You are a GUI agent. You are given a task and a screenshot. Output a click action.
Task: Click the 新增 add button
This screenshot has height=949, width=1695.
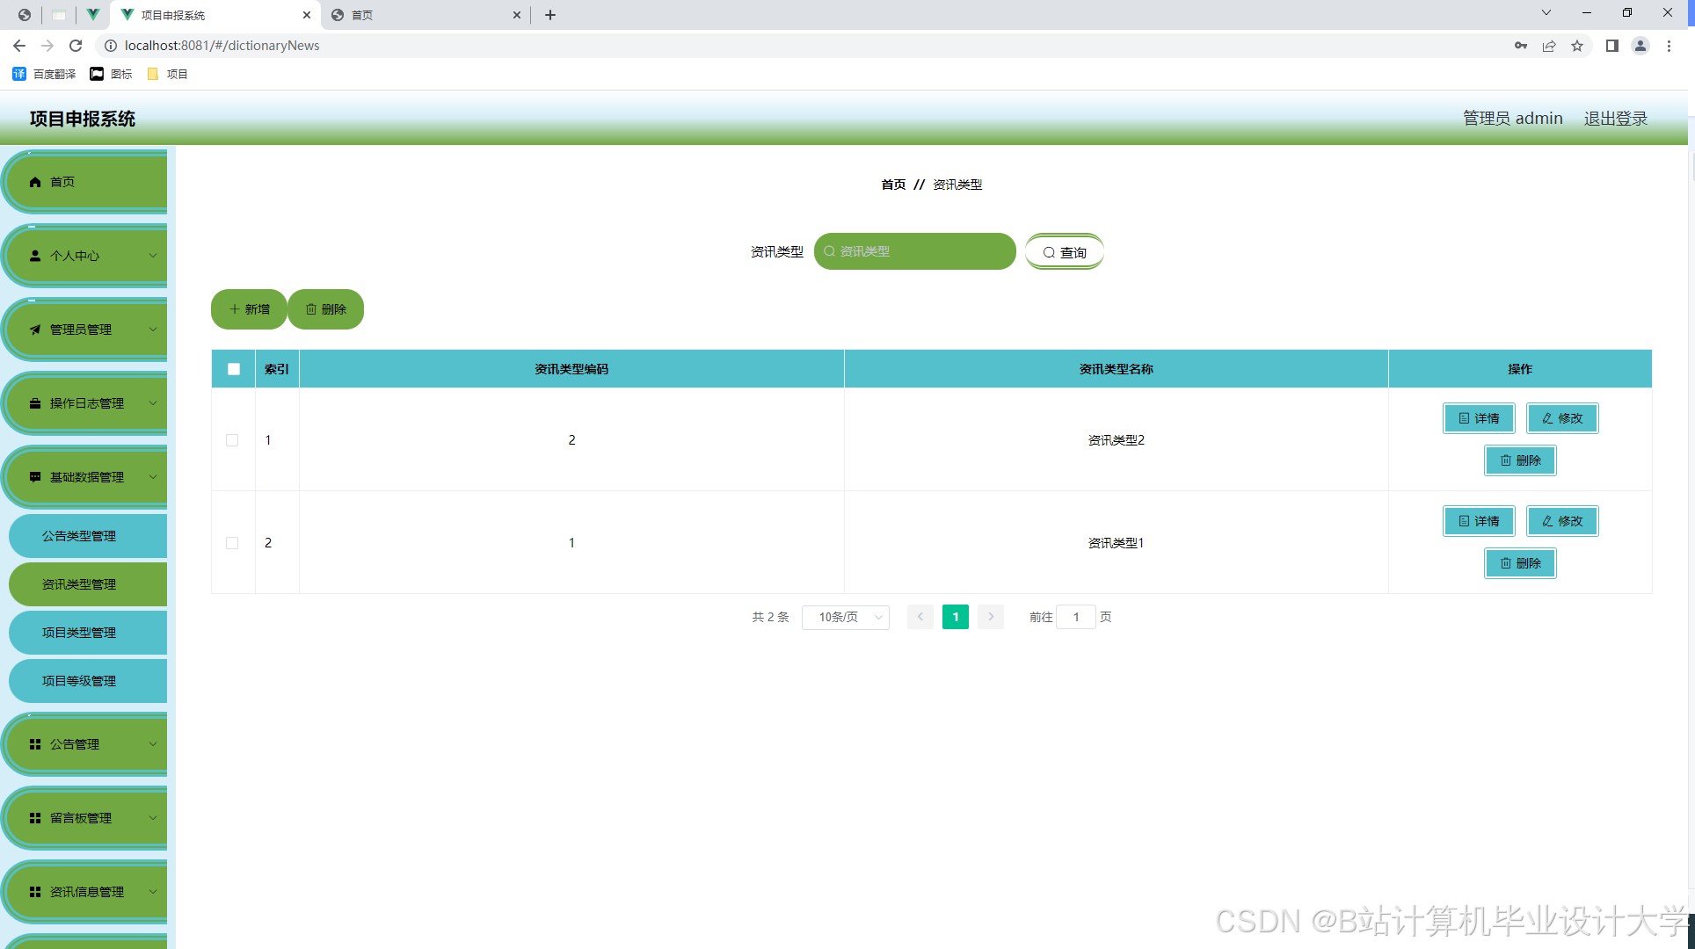tap(249, 309)
